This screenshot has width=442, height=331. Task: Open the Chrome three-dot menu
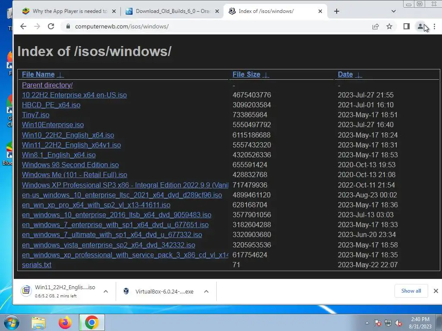click(434, 26)
